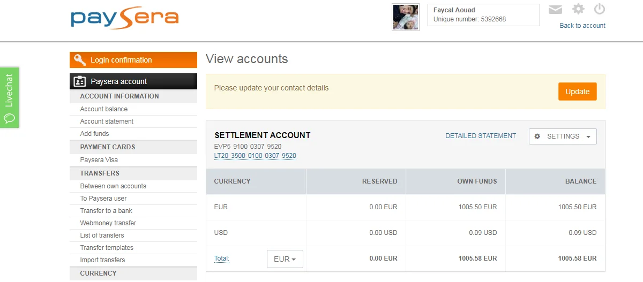Open Account statement from sidebar
The width and height of the screenshot is (643, 282).
point(107,121)
